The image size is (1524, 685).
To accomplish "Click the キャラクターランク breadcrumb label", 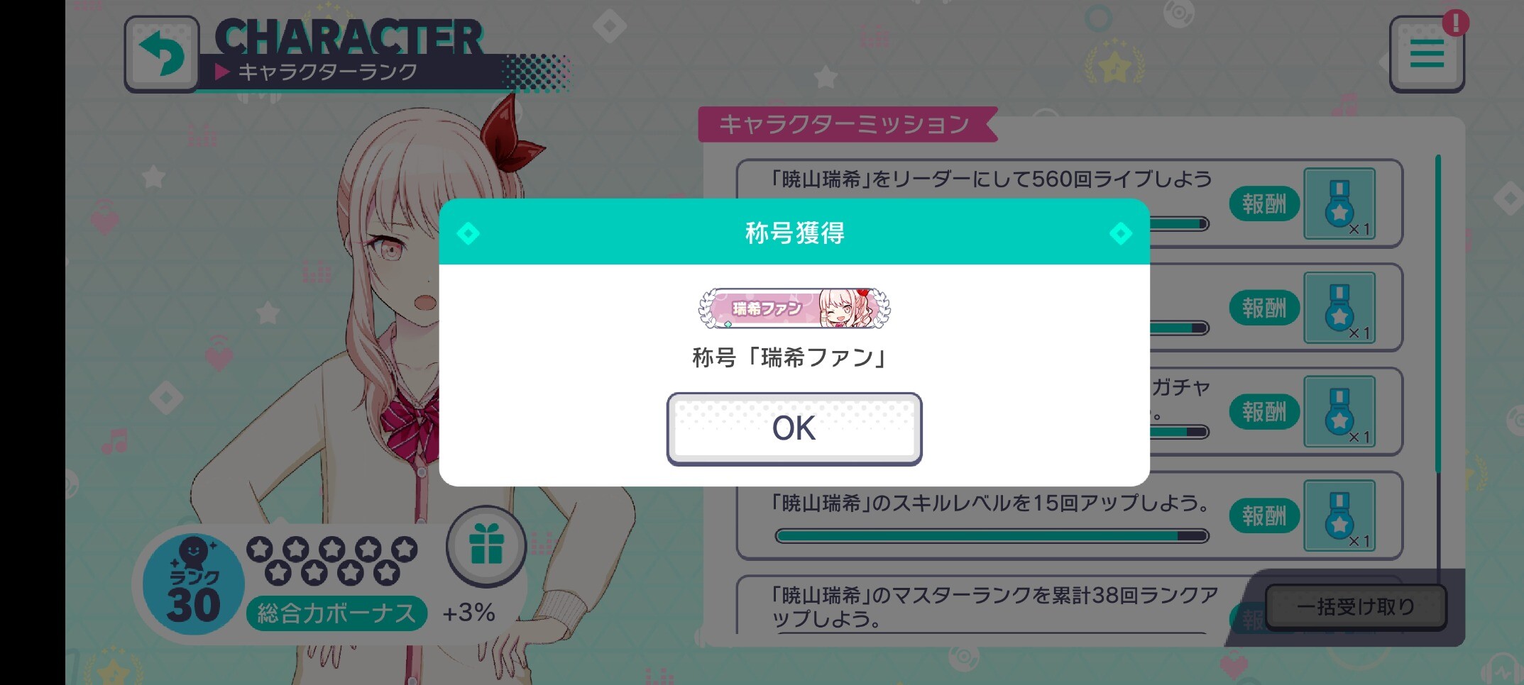I will pyautogui.click(x=327, y=72).
